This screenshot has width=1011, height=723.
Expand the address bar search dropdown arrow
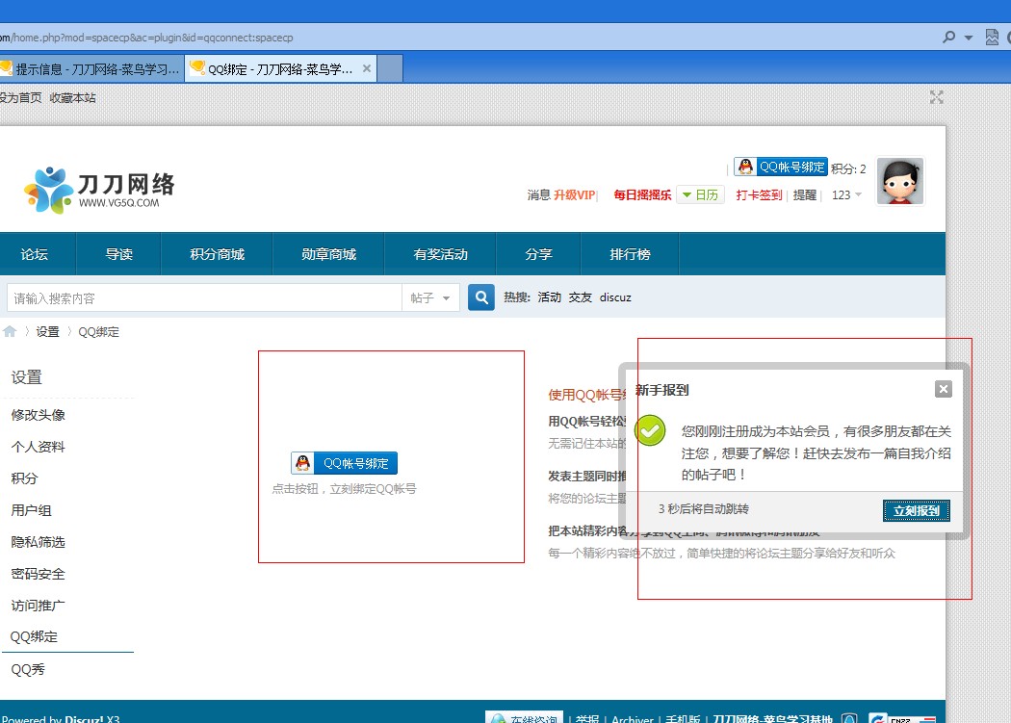[x=969, y=38]
